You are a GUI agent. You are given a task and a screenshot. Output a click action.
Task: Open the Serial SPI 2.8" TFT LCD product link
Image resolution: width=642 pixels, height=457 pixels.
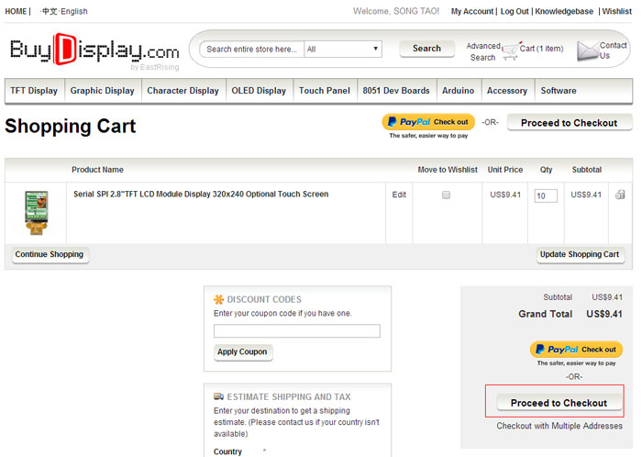(x=201, y=195)
